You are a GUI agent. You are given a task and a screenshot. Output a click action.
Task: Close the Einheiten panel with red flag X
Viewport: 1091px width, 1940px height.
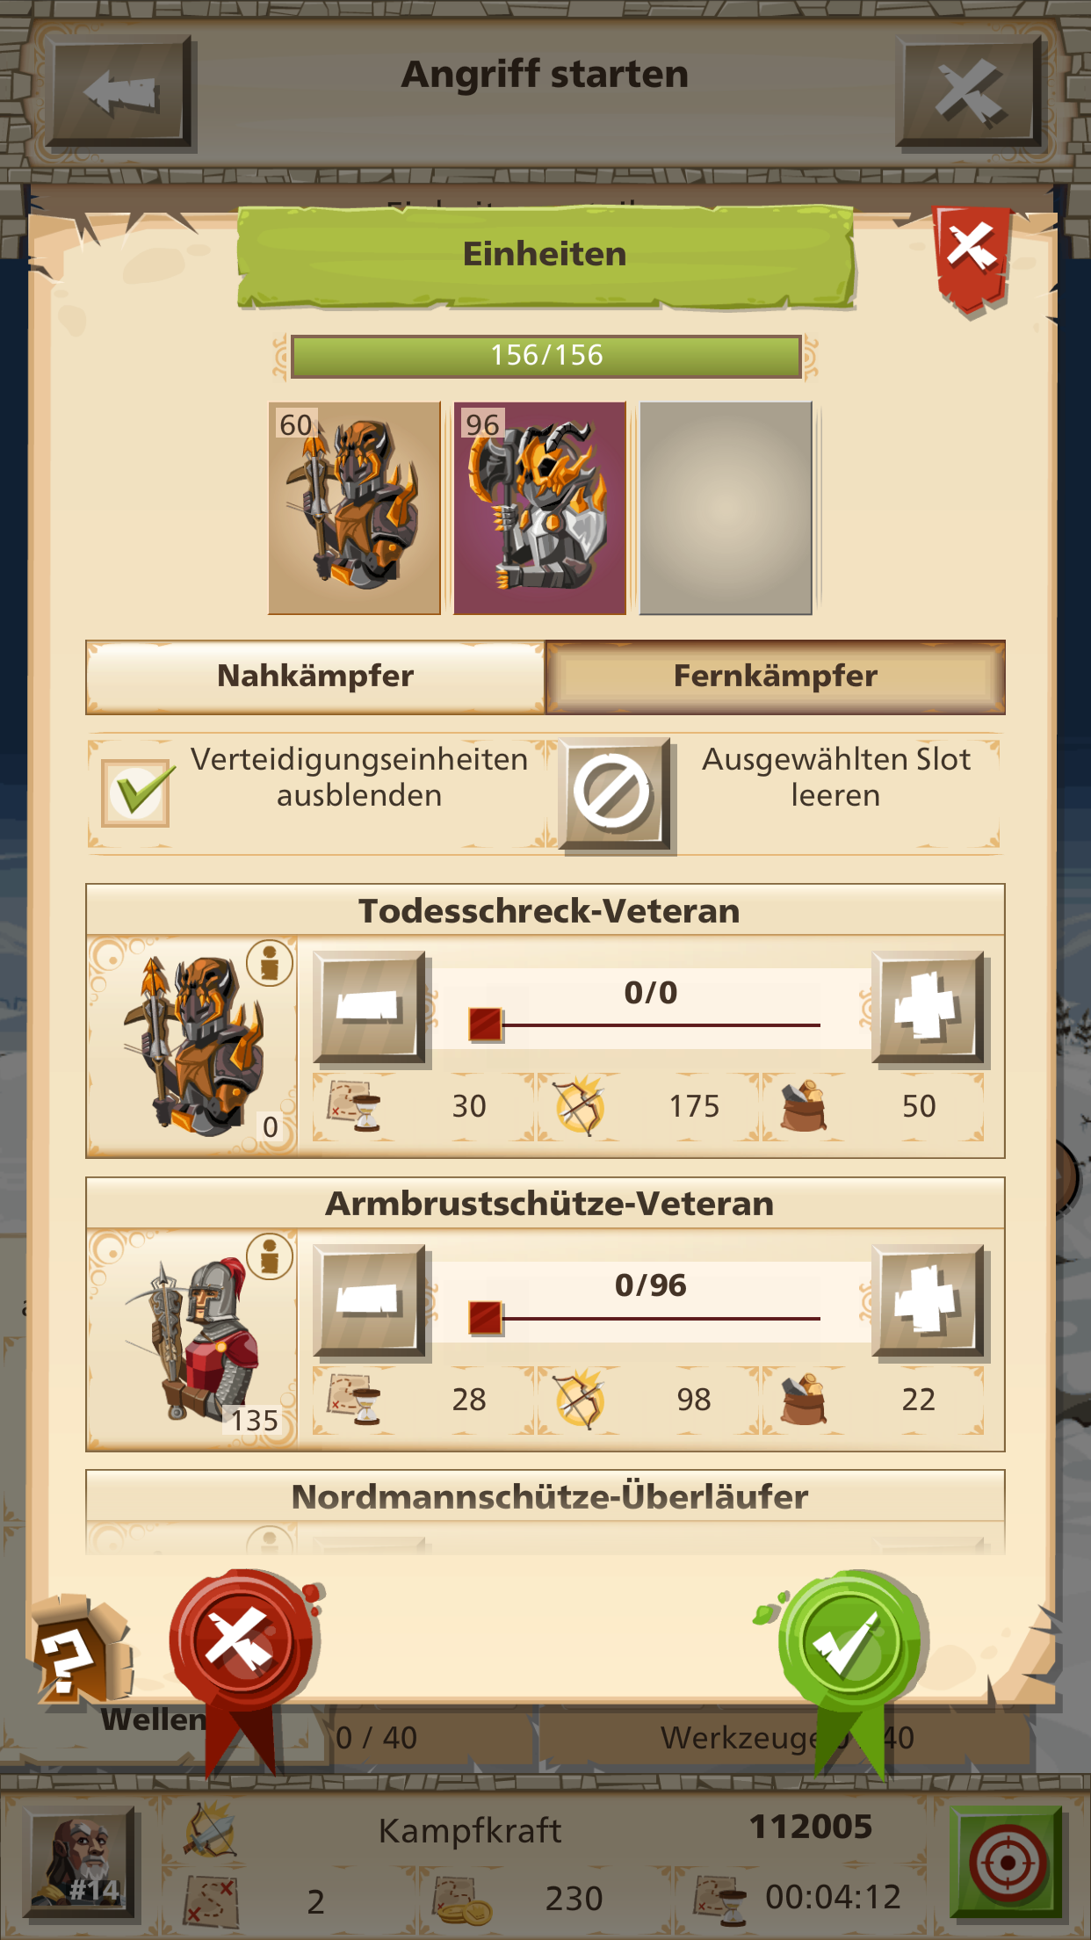[x=972, y=255]
